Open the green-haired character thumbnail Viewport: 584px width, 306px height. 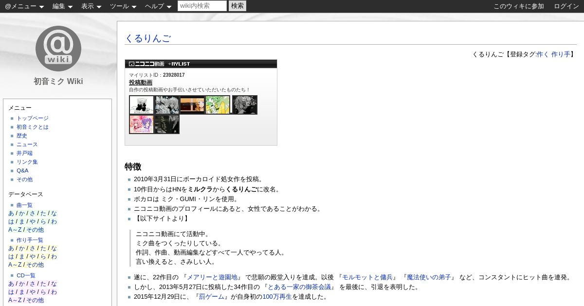click(x=218, y=105)
